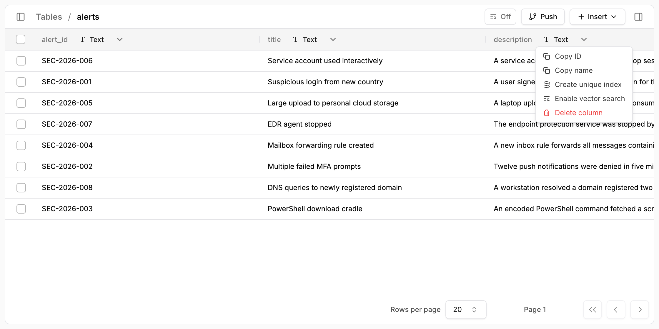
Task: Check the row SEC-2026-007
Action: coord(21,124)
